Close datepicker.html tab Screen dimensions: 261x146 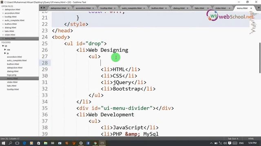point(69,8)
